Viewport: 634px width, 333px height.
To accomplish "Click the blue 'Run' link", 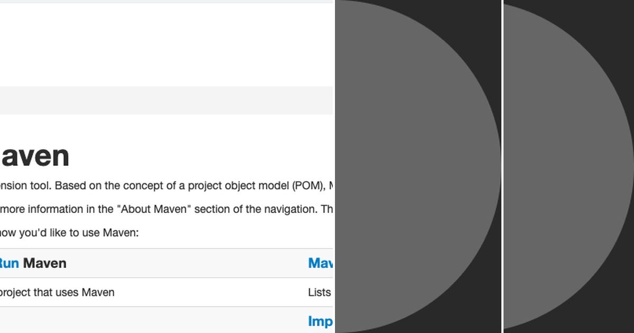I will pyautogui.click(x=9, y=263).
